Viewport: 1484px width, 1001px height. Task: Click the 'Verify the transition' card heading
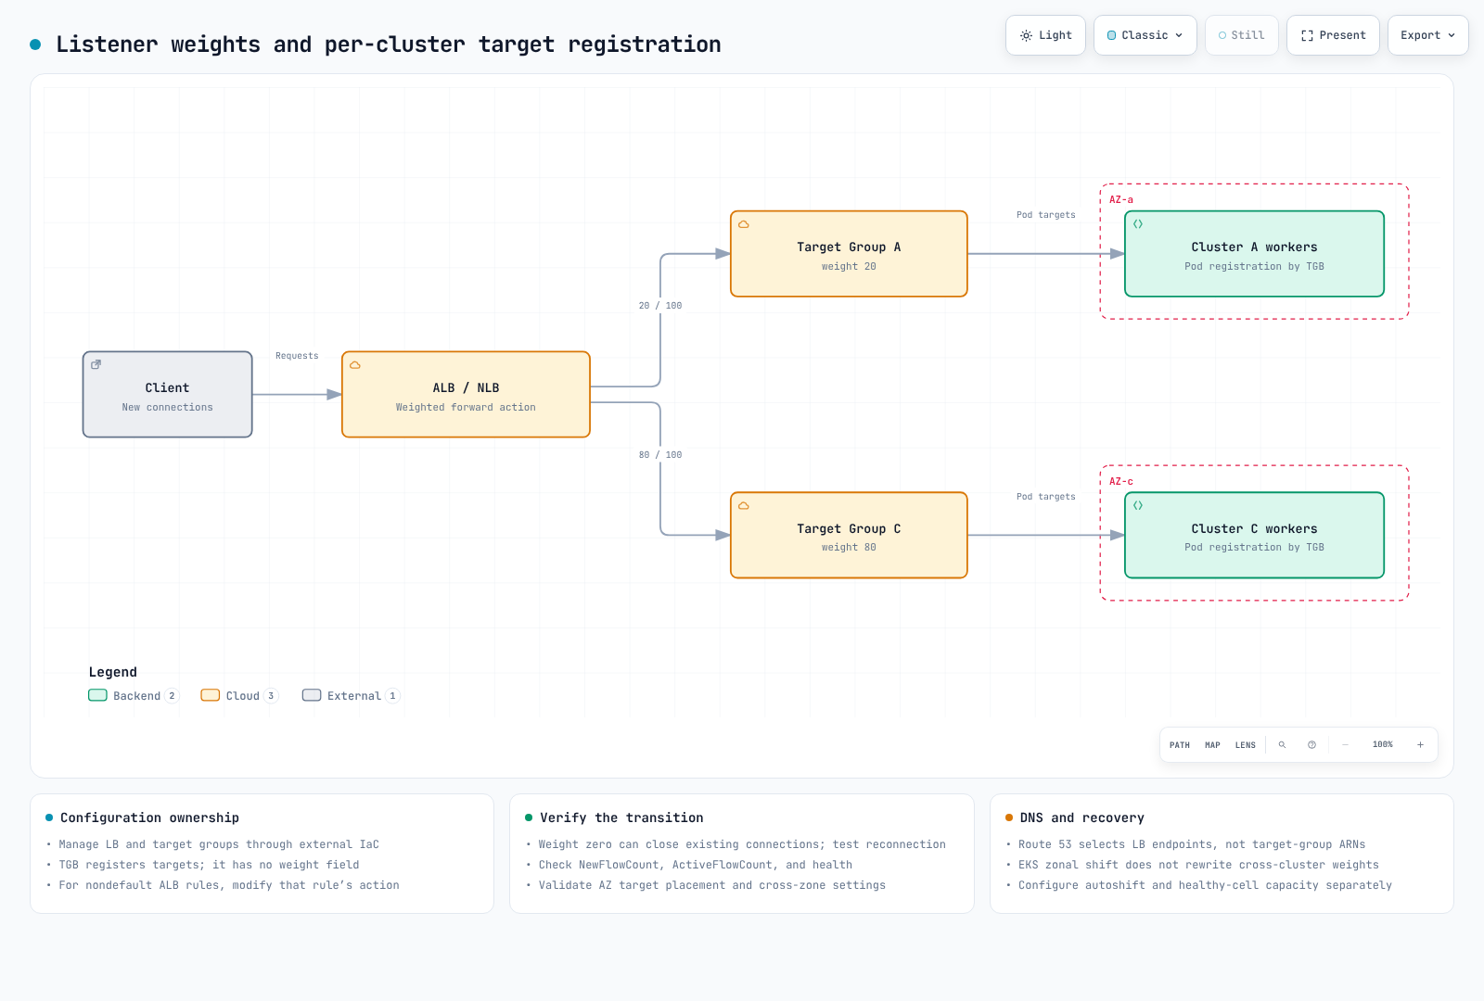(x=621, y=817)
